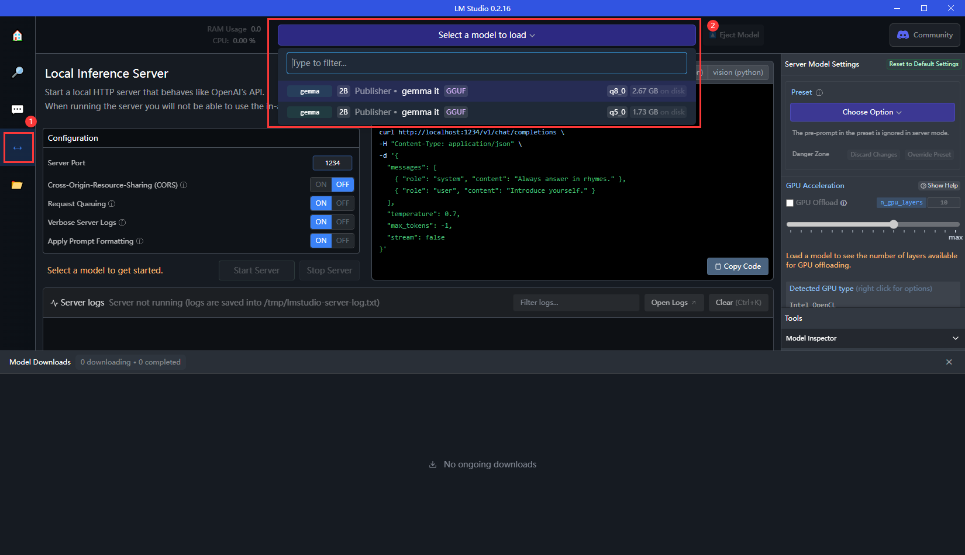Turn Verbose Server Logs off
This screenshot has height=555, width=965.
coord(343,222)
